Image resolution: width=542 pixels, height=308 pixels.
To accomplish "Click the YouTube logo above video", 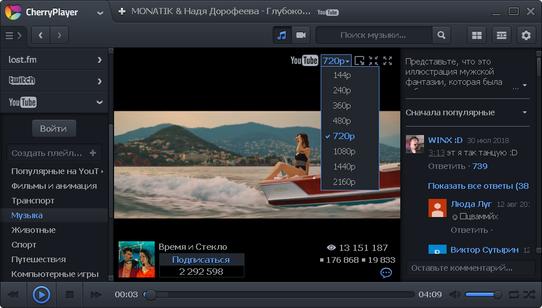I will pos(304,60).
